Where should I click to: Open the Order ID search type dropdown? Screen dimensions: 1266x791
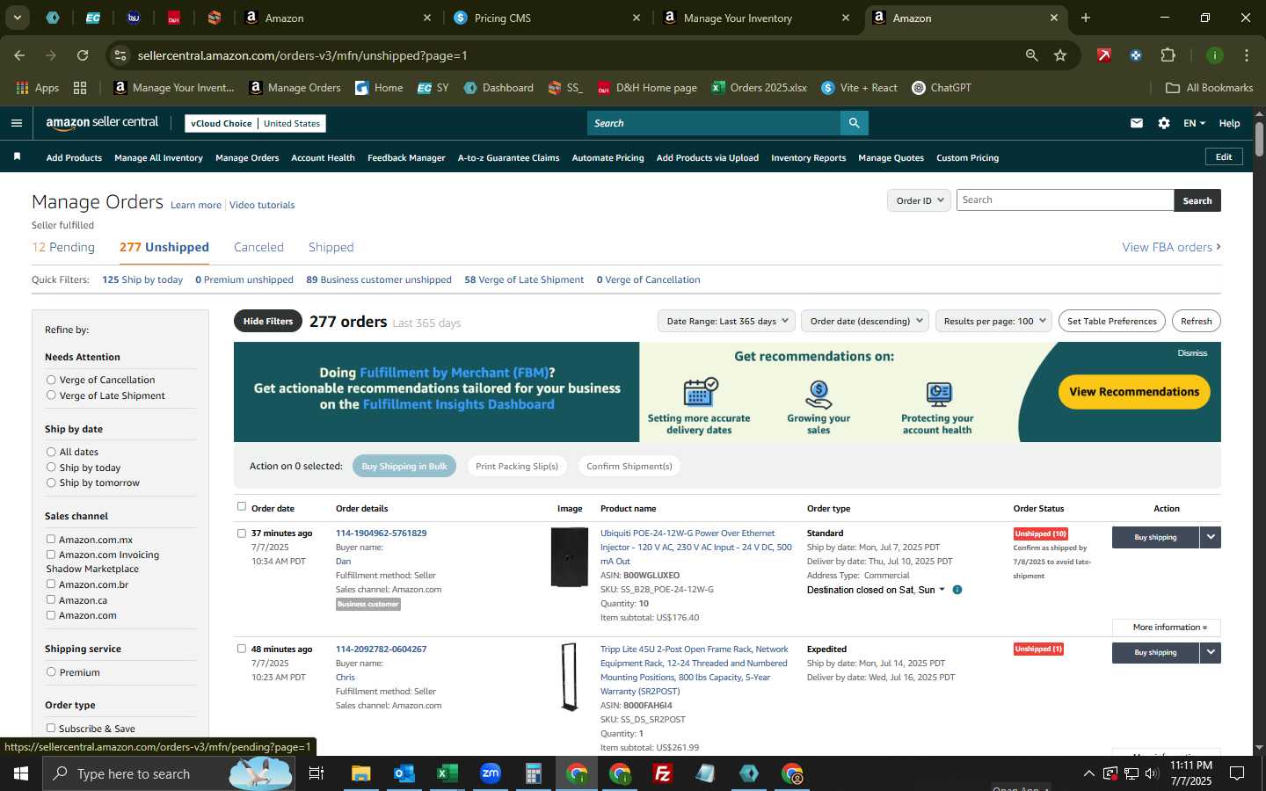[919, 200]
